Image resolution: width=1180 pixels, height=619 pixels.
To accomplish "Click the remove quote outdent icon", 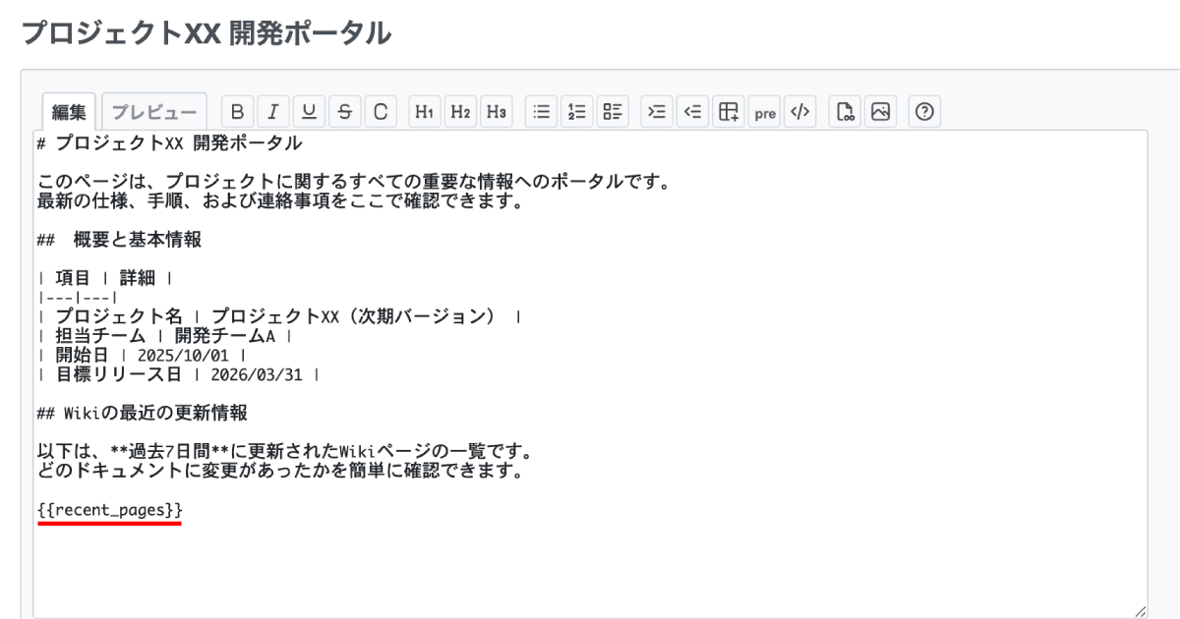I will [x=692, y=112].
